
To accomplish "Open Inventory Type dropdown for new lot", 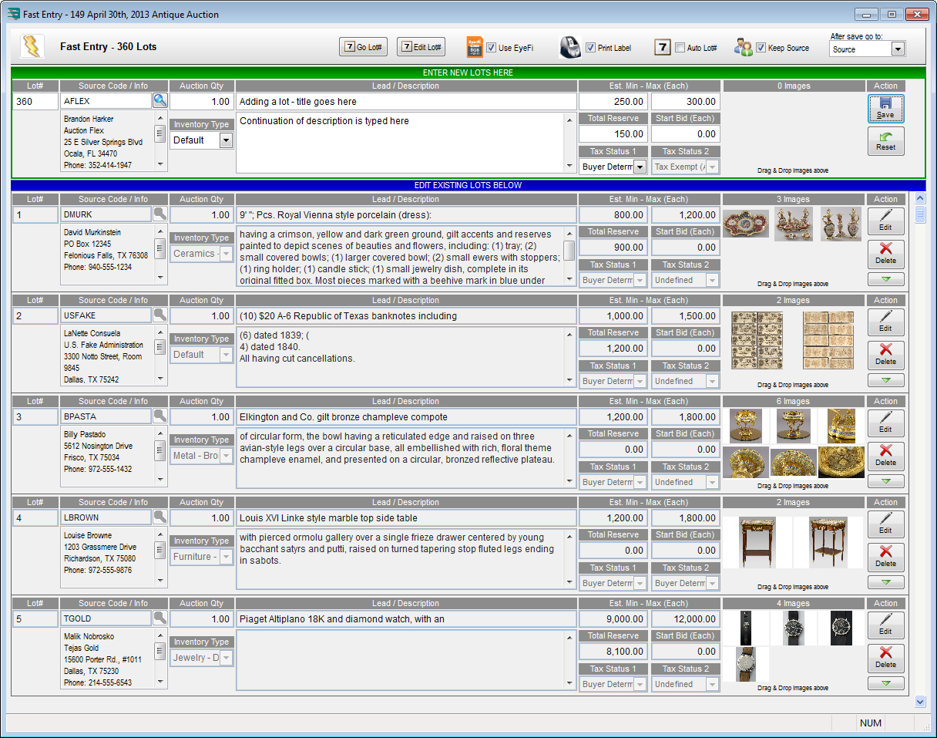I will tap(225, 140).
